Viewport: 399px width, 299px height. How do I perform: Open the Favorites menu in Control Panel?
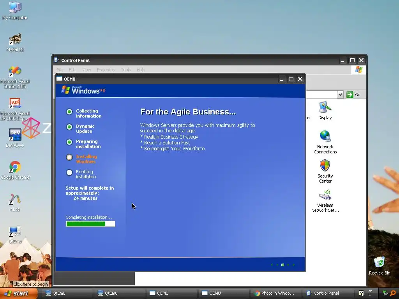[x=106, y=70]
